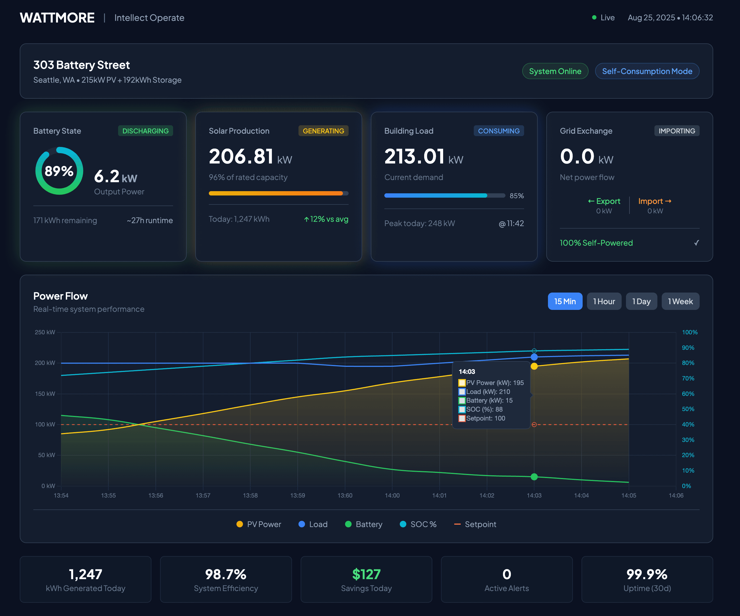Switch to the 1 Week view

coord(680,301)
